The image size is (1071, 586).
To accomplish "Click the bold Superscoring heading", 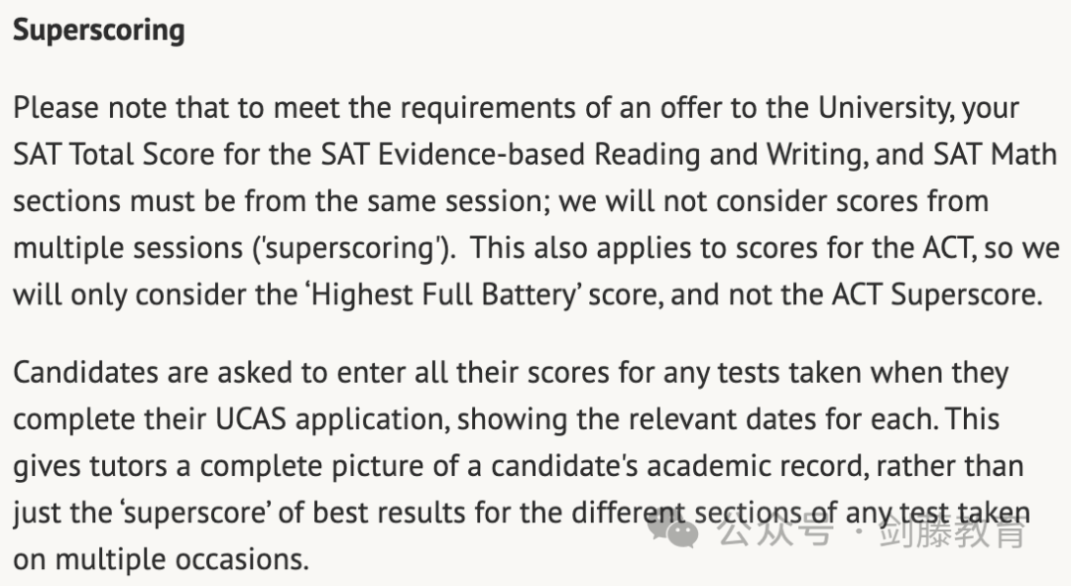I will click(99, 31).
